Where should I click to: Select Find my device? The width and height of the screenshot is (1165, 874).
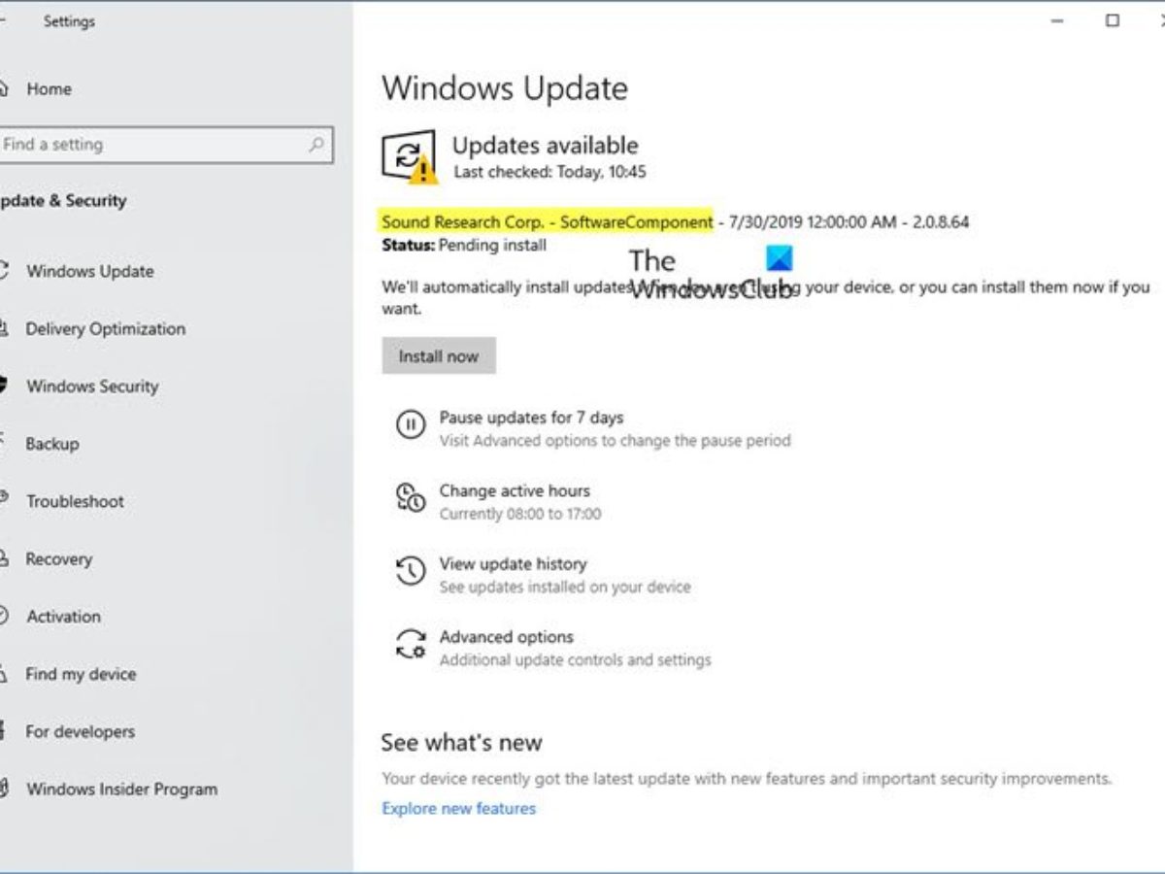(81, 674)
